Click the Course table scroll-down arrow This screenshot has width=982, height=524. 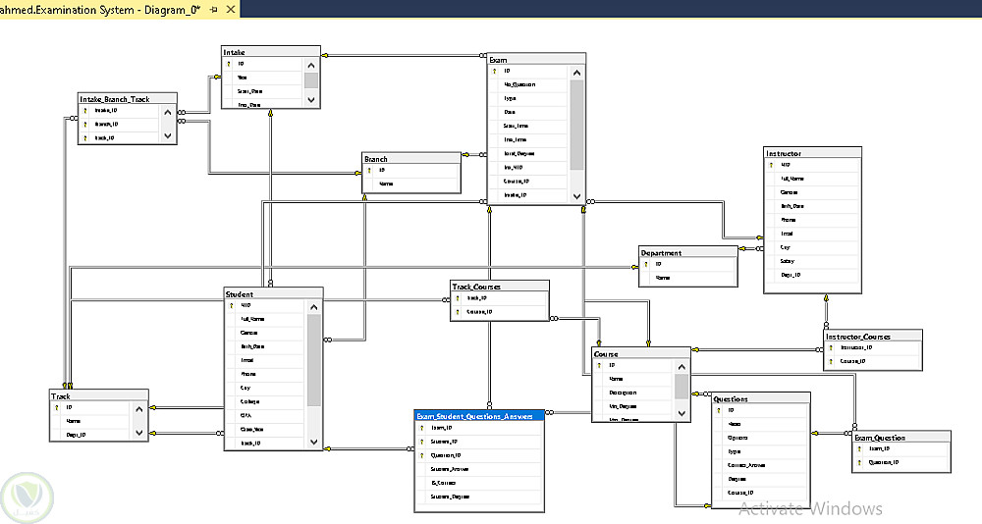pos(682,413)
